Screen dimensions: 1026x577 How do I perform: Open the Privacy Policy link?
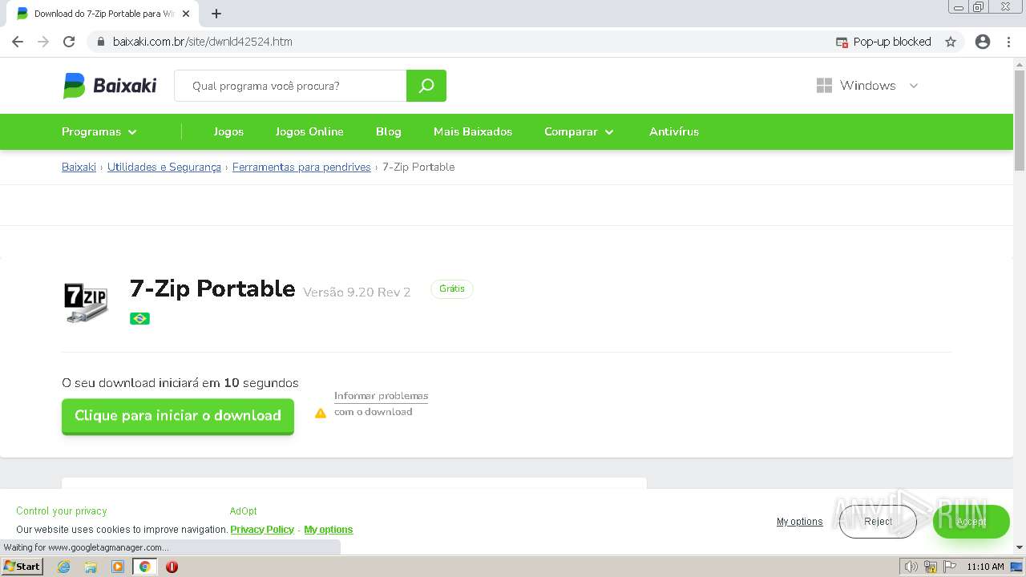[x=262, y=529]
